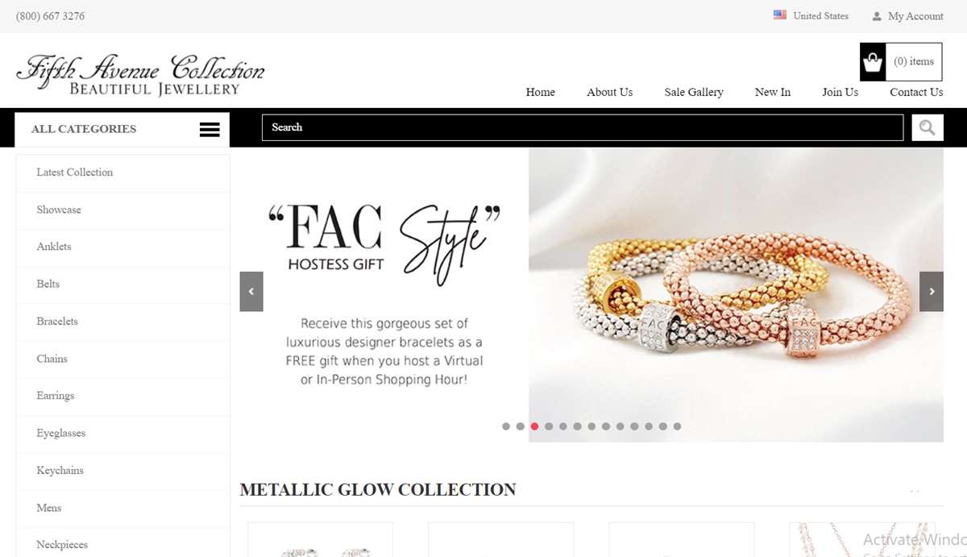Click the magnifying glass search button
Image resolution: width=967 pixels, height=557 pixels.
point(928,127)
